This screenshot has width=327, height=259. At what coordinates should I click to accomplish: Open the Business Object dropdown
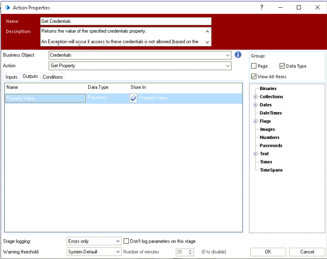[x=228, y=55]
